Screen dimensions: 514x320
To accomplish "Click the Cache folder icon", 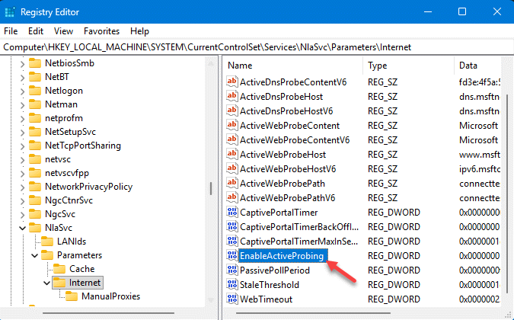I will point(59,269).
